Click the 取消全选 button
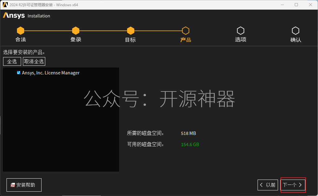Image resolution: width=318 pixels, height=196 pixels. [34, 61]
